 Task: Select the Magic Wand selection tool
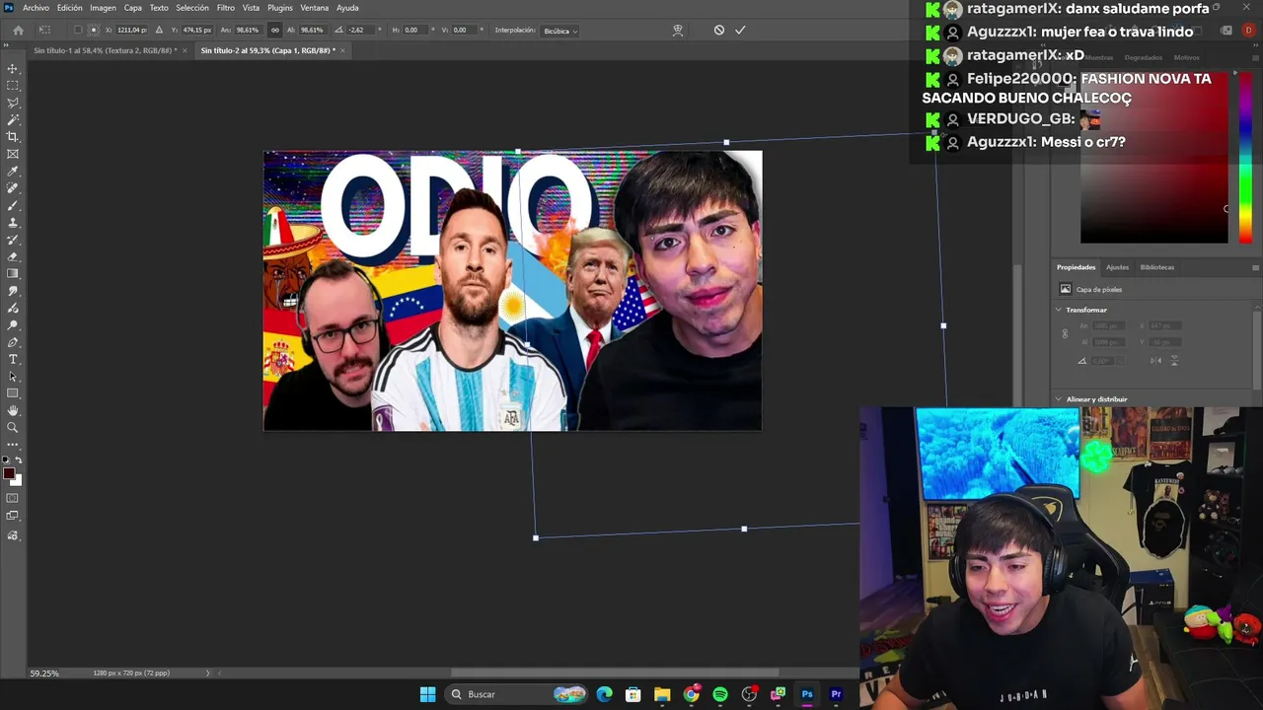[x=13, y=119]
